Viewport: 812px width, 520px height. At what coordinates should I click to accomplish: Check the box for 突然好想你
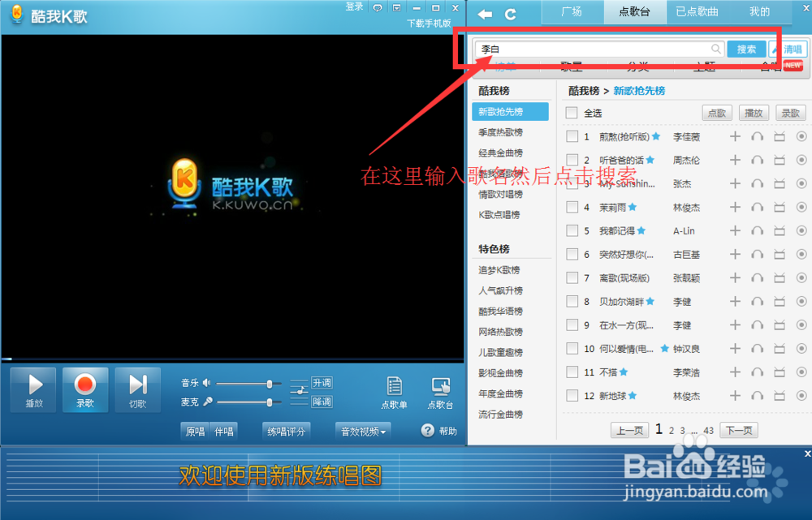(572, 254)
